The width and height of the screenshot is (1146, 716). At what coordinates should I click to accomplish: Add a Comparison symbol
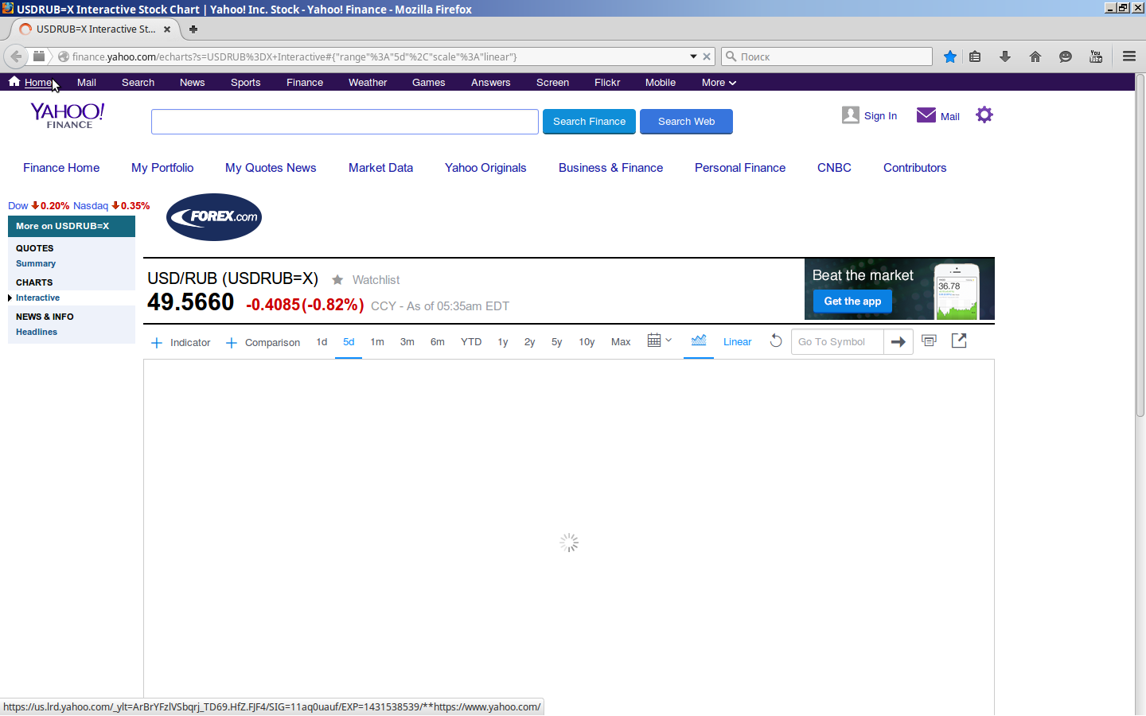pos(263,343)
